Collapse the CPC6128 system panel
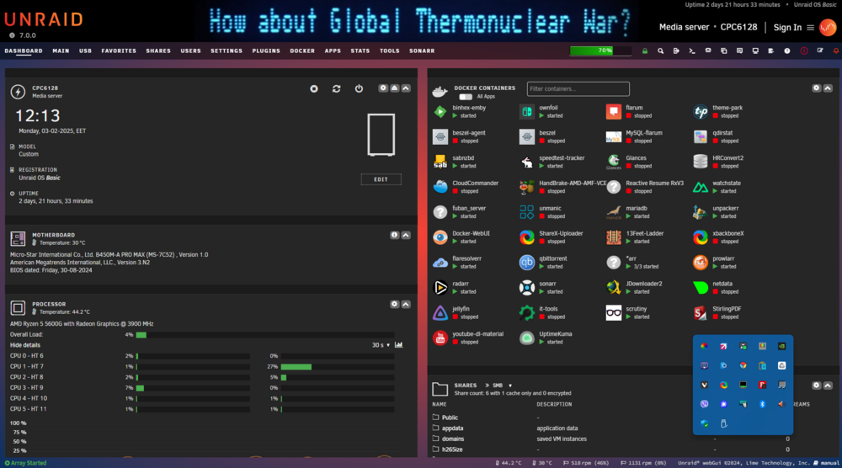 [x=406, y=88]
